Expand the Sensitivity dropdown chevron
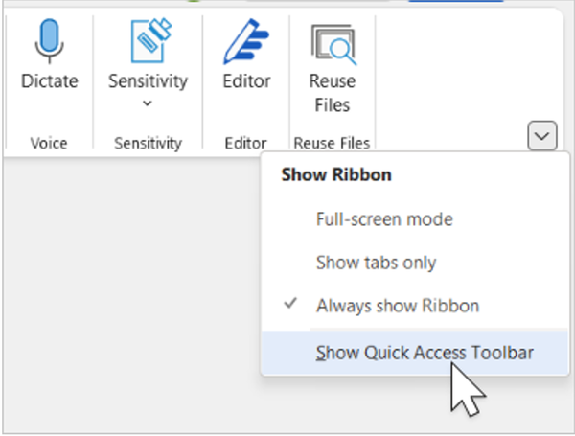The image size is (575, 436). coord(148,103)
